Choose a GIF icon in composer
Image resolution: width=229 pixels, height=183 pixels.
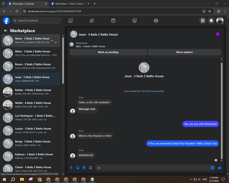click(x=91, y=168)
